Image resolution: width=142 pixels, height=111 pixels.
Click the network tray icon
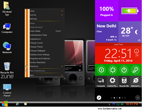[x=118, y=104]
